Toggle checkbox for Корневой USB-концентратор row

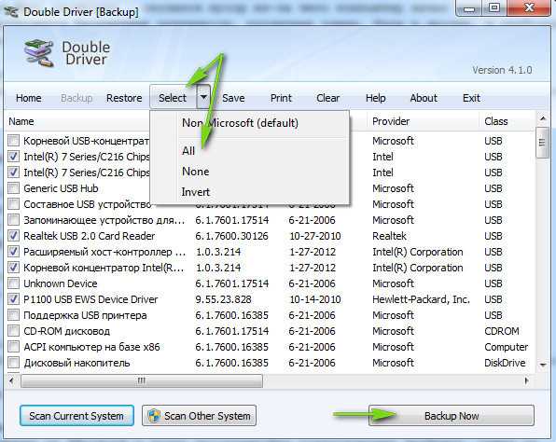(x=13, y=141)
